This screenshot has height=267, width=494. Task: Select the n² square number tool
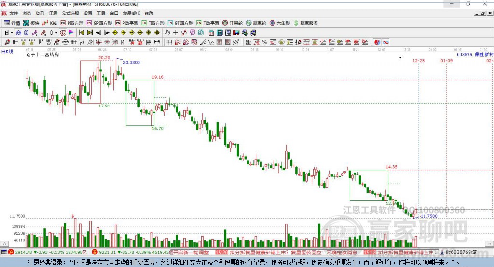click(x=82, y=42)
